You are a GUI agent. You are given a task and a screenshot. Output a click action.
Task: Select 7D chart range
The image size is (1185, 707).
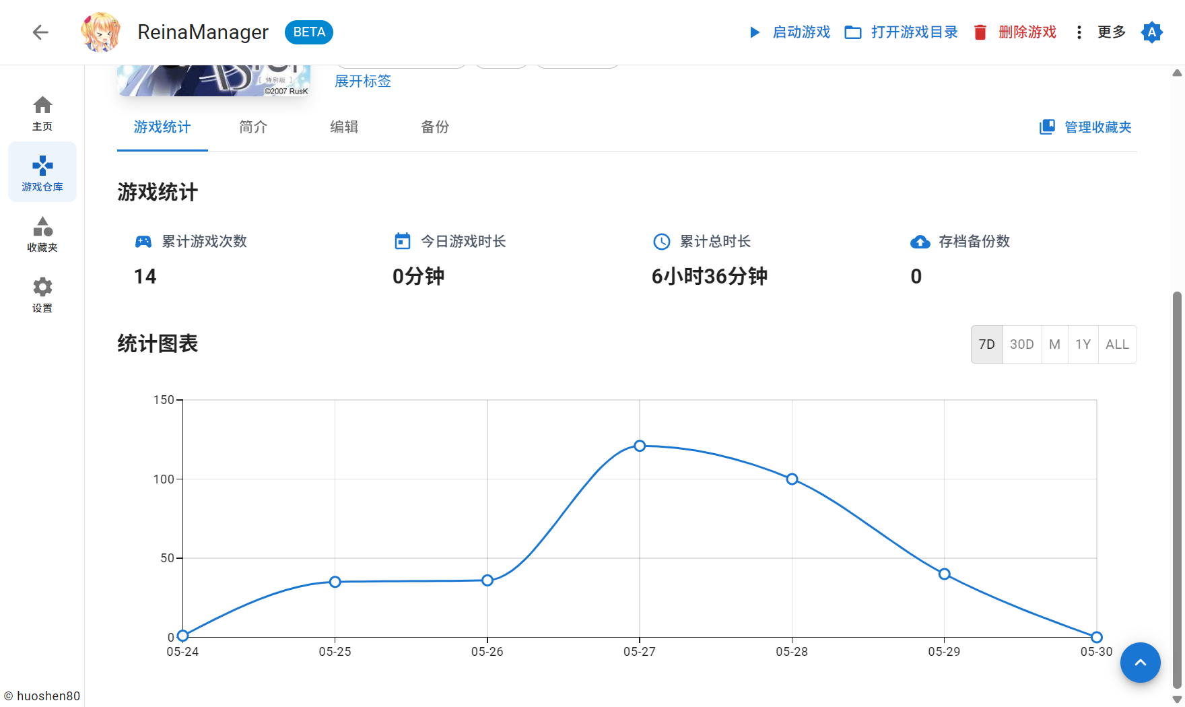point(987,345)
